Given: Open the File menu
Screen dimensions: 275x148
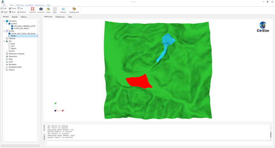Looking at the screenshot, I should (4, 5).
